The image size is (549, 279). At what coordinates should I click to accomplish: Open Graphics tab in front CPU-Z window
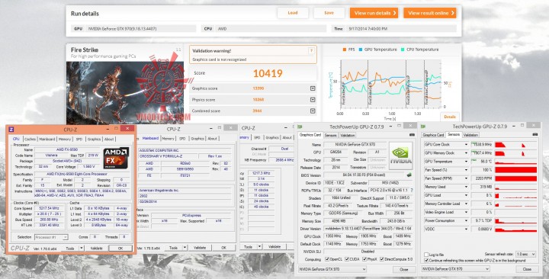(95, 139)
